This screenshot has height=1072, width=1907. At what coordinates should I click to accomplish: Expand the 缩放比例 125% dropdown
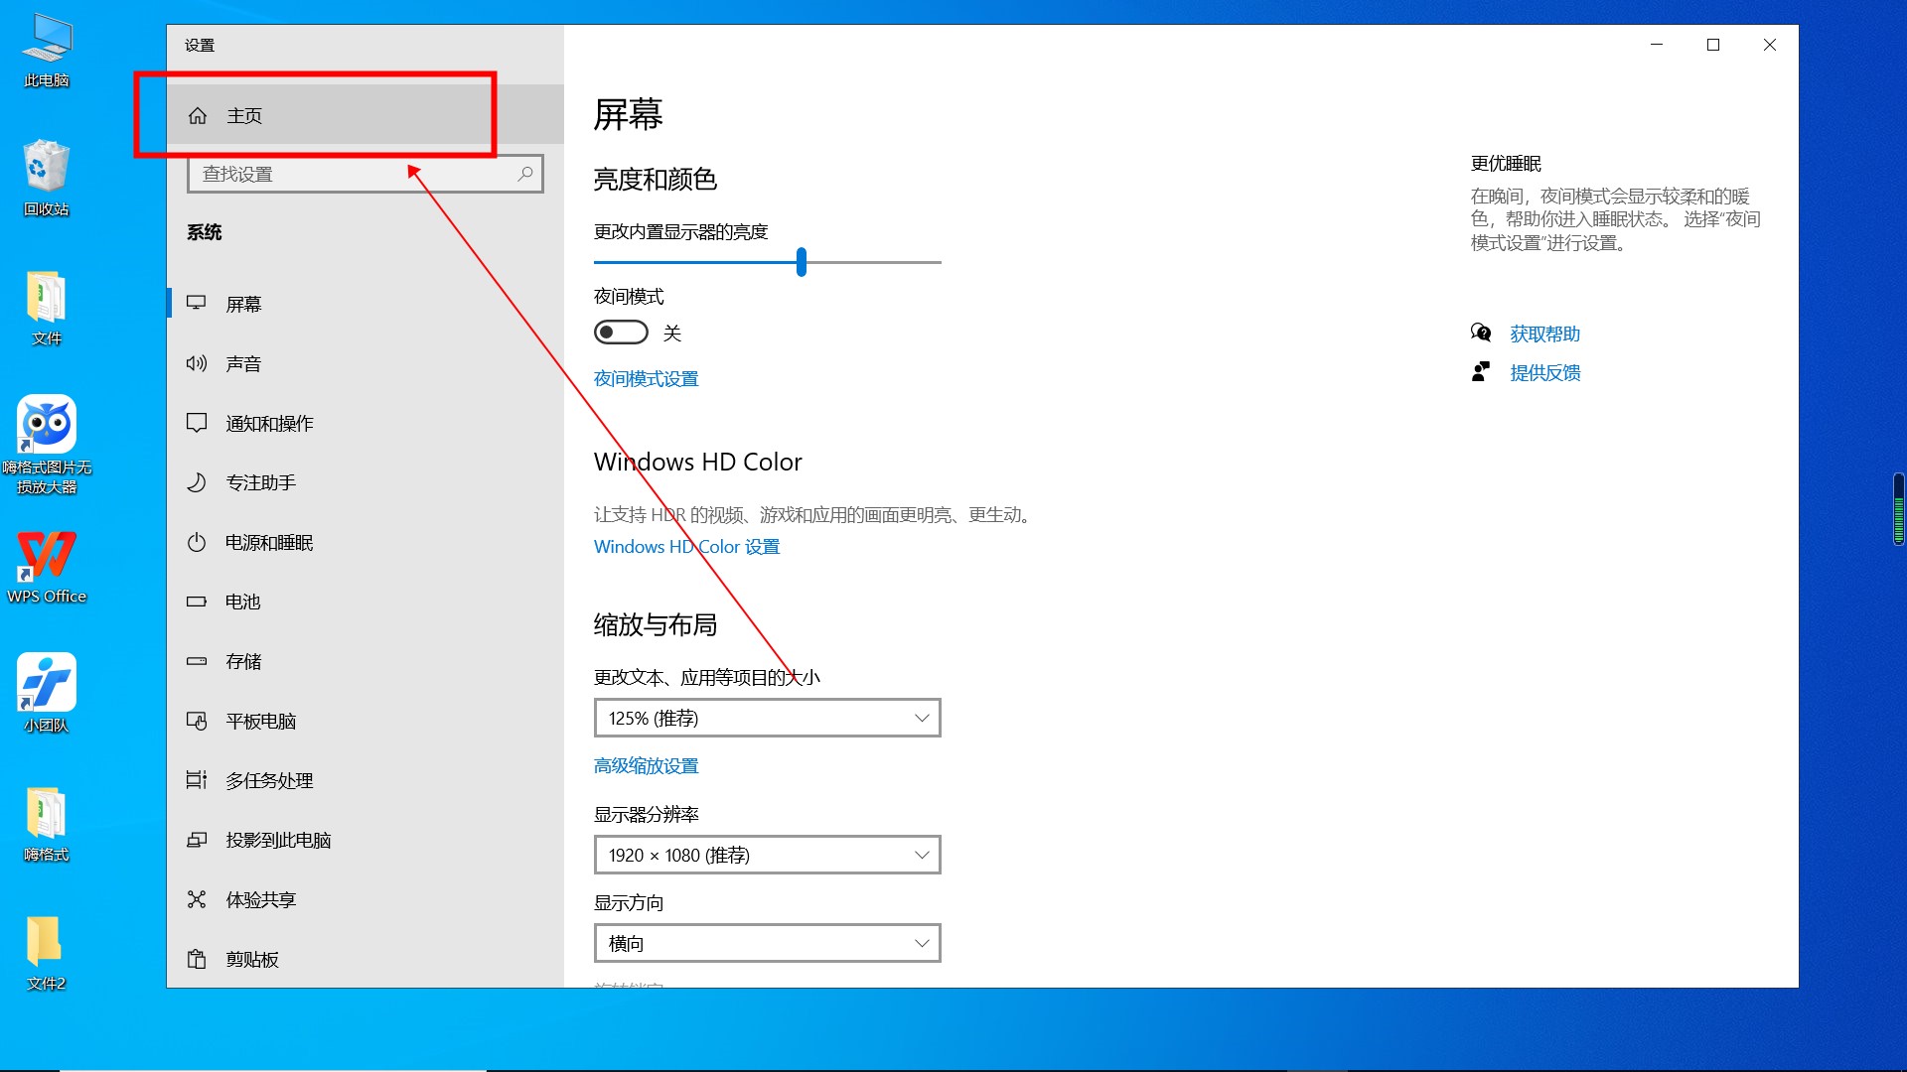pos(766,718)
